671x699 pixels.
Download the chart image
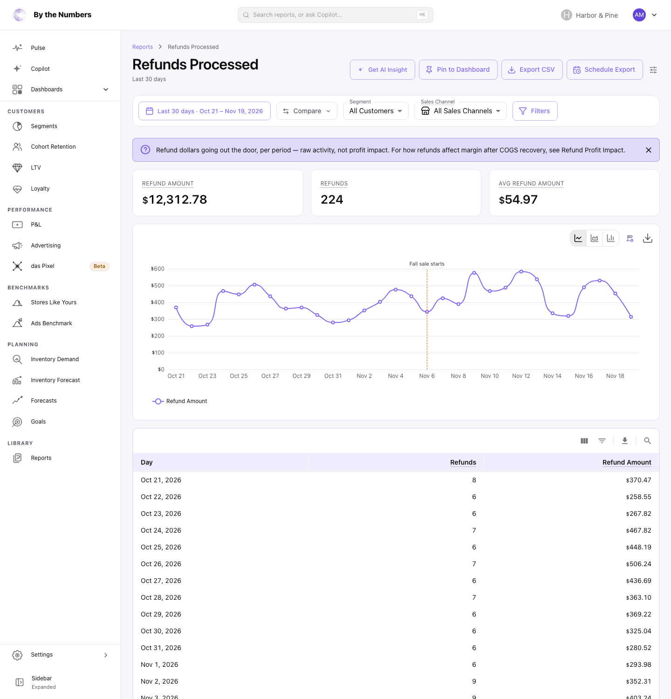tap(648, 238)
